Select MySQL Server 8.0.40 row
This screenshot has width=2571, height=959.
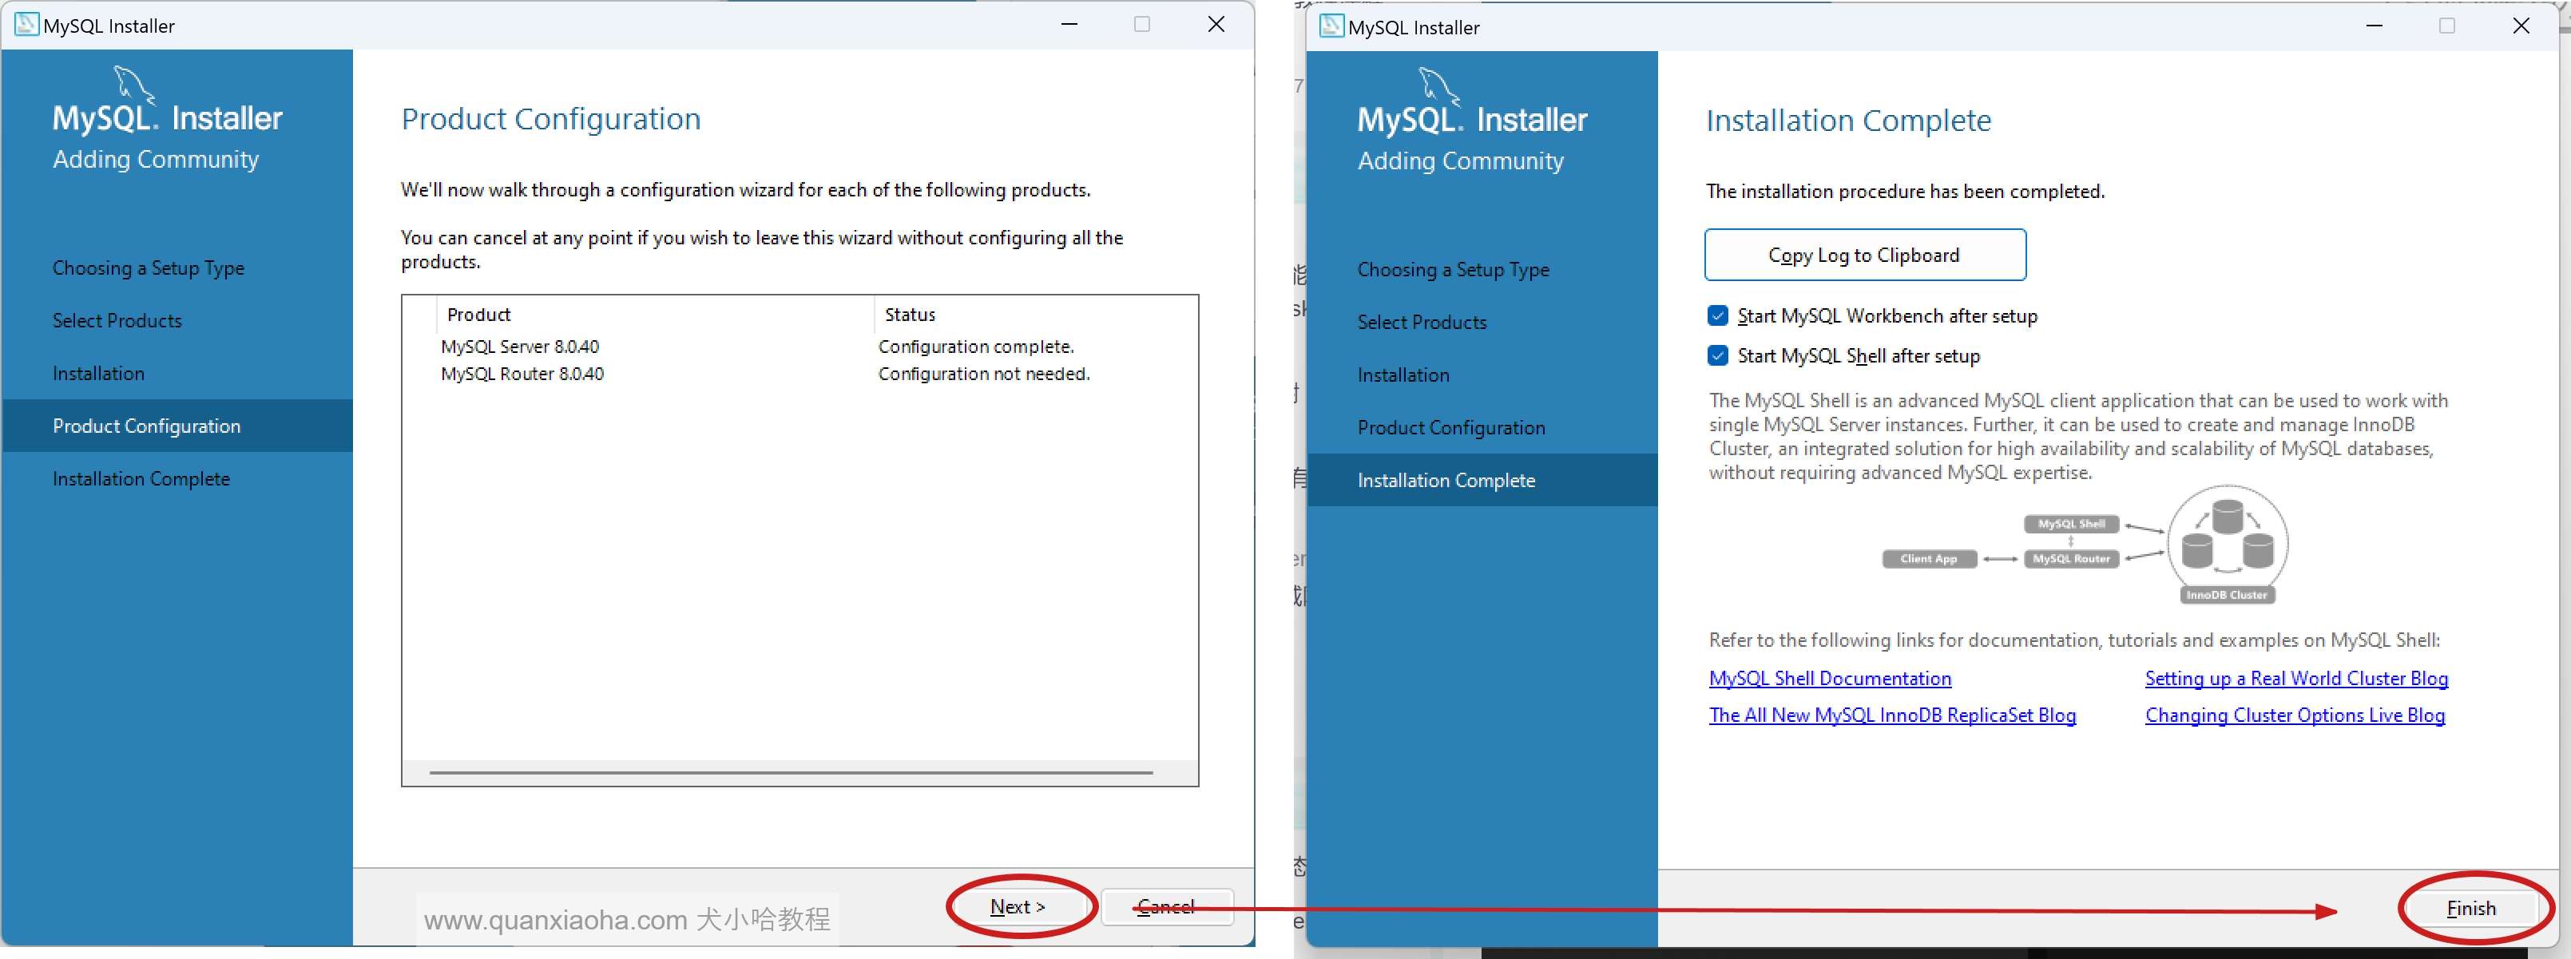pos(799,347)
